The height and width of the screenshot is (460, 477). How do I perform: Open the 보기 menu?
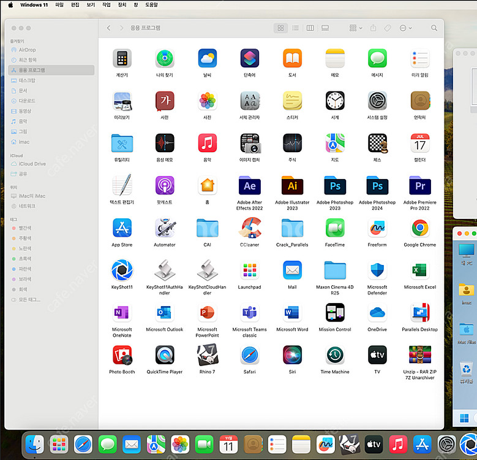[91, 5]
